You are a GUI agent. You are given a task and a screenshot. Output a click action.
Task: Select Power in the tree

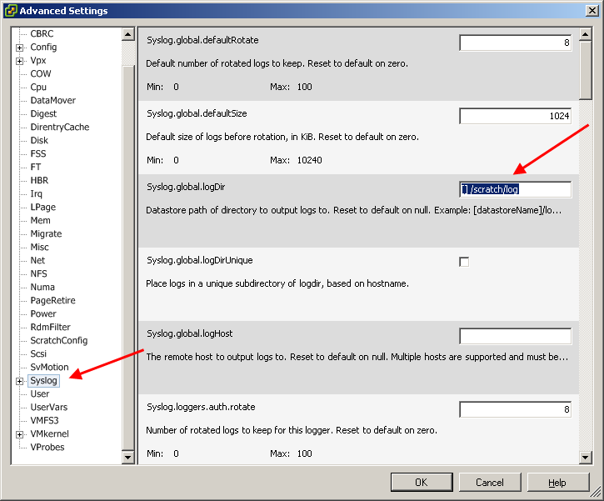click(x=43, y=313)
